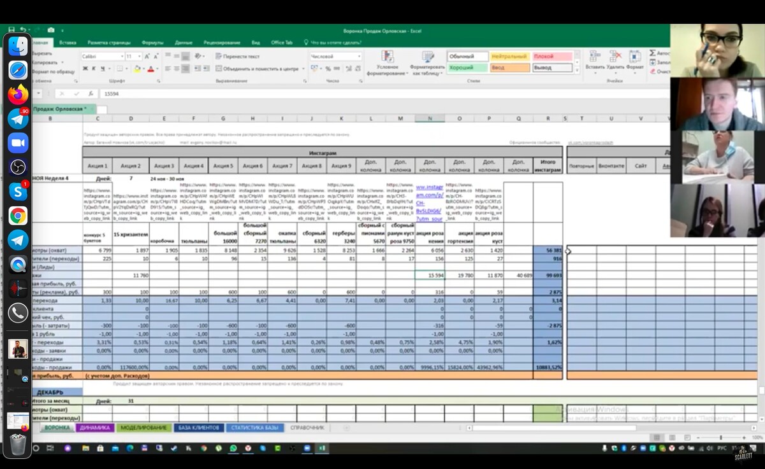Click the thousands separator 000 button

coord(338,69)
